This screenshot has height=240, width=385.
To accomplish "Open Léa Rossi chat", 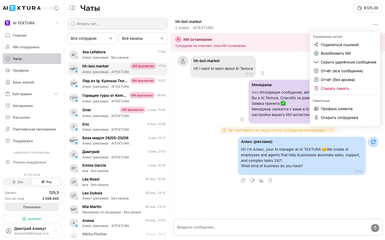I will (117, 182).
